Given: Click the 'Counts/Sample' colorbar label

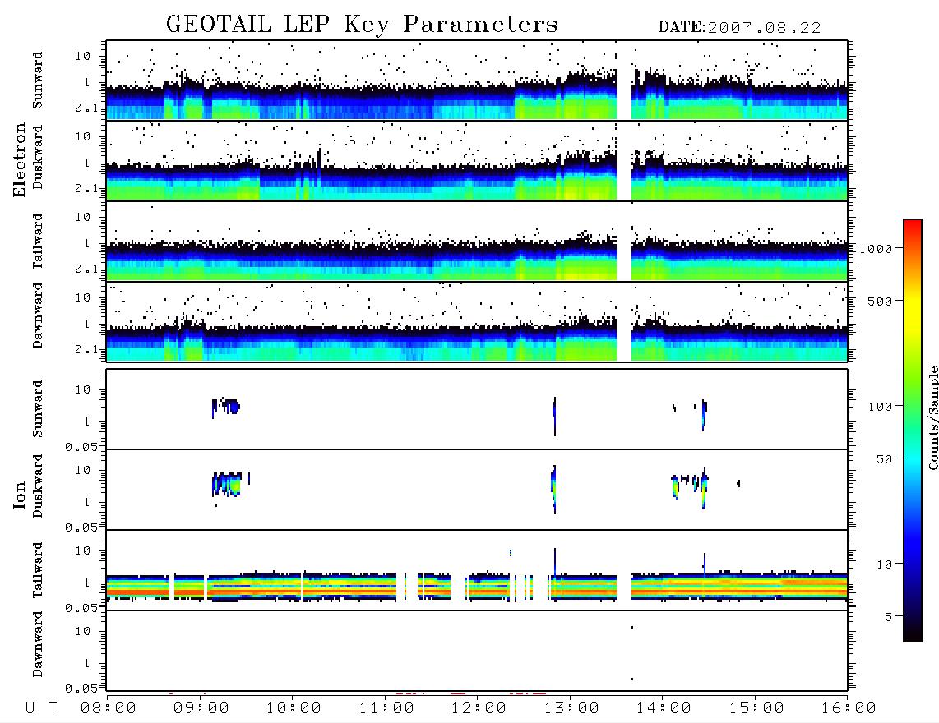Looking at the screenshot, I should coord(932,417).
